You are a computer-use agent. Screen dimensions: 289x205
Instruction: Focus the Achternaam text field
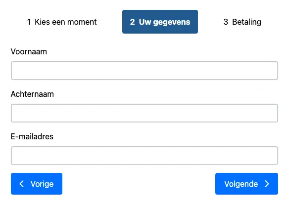point(144,113)
